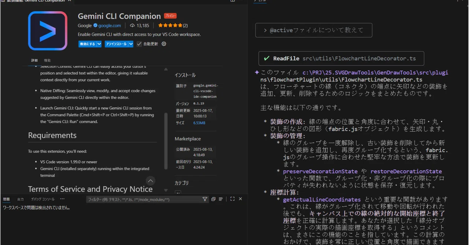Image resolution: width=469 pixels, height=245 pixels.
Task: Click the 'VS Code version 1.99.0 or newer' bullet
Action: (69, 162)
